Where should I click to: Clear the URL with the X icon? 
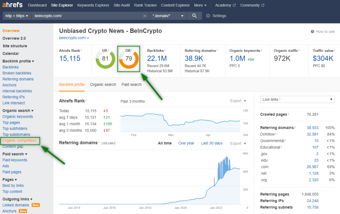pyautogui.click(x=145, y=16)
